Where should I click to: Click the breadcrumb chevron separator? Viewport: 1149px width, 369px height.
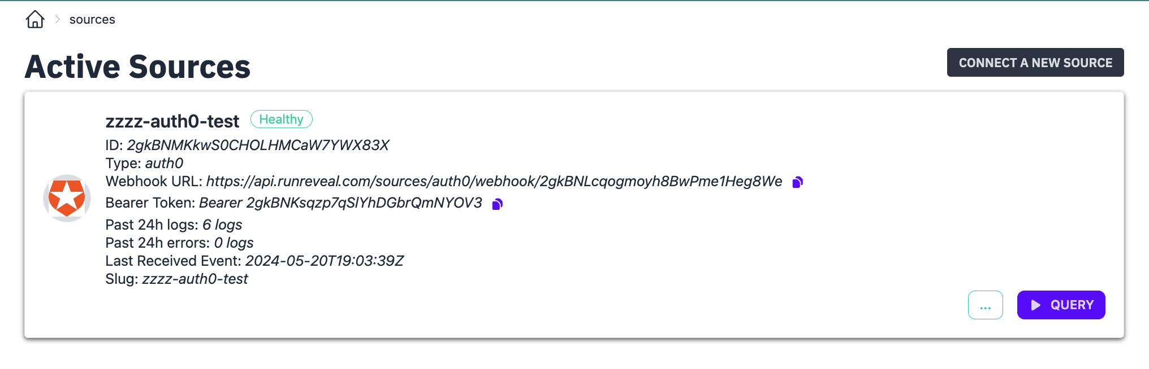[58, 20]
